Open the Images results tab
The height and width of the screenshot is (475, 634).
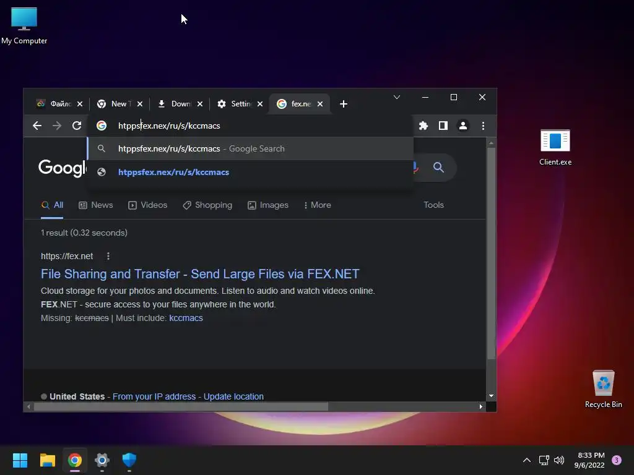[x=268, y=205]
